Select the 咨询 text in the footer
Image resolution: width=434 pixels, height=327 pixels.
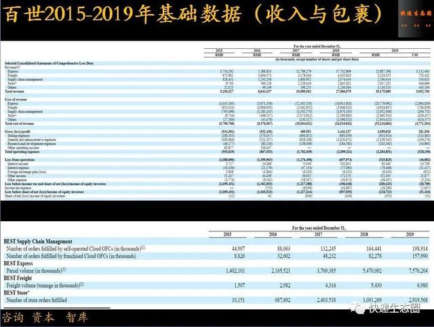click(x=13, y=318)
